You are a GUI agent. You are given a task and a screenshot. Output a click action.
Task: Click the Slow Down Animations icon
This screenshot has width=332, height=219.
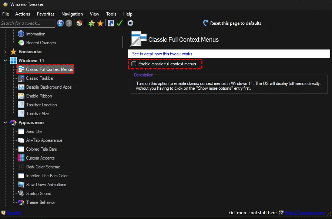[x=21, y=185]
